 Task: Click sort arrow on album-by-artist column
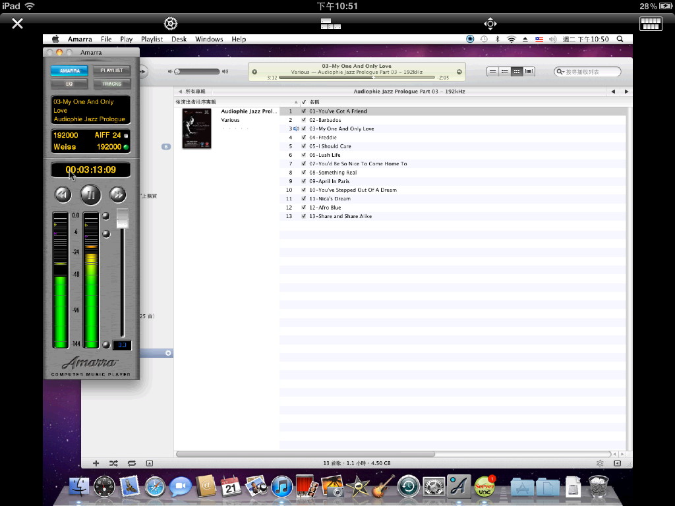[296, 102]
